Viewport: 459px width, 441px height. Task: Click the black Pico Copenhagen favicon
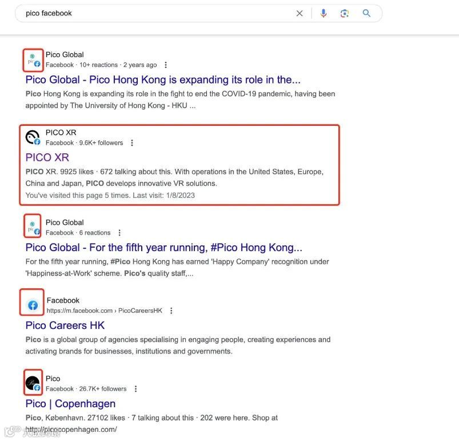point(33,384)
